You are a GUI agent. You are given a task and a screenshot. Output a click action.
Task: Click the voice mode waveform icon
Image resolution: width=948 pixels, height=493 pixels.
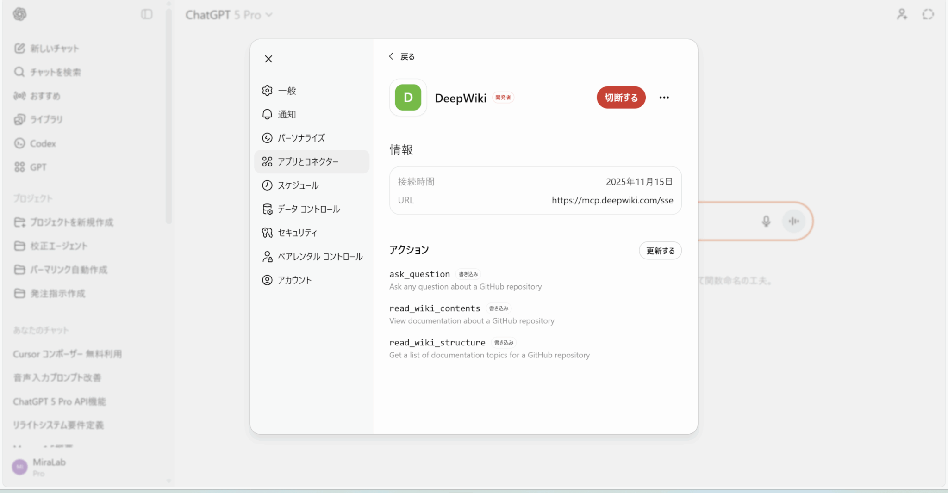(794, 222)
